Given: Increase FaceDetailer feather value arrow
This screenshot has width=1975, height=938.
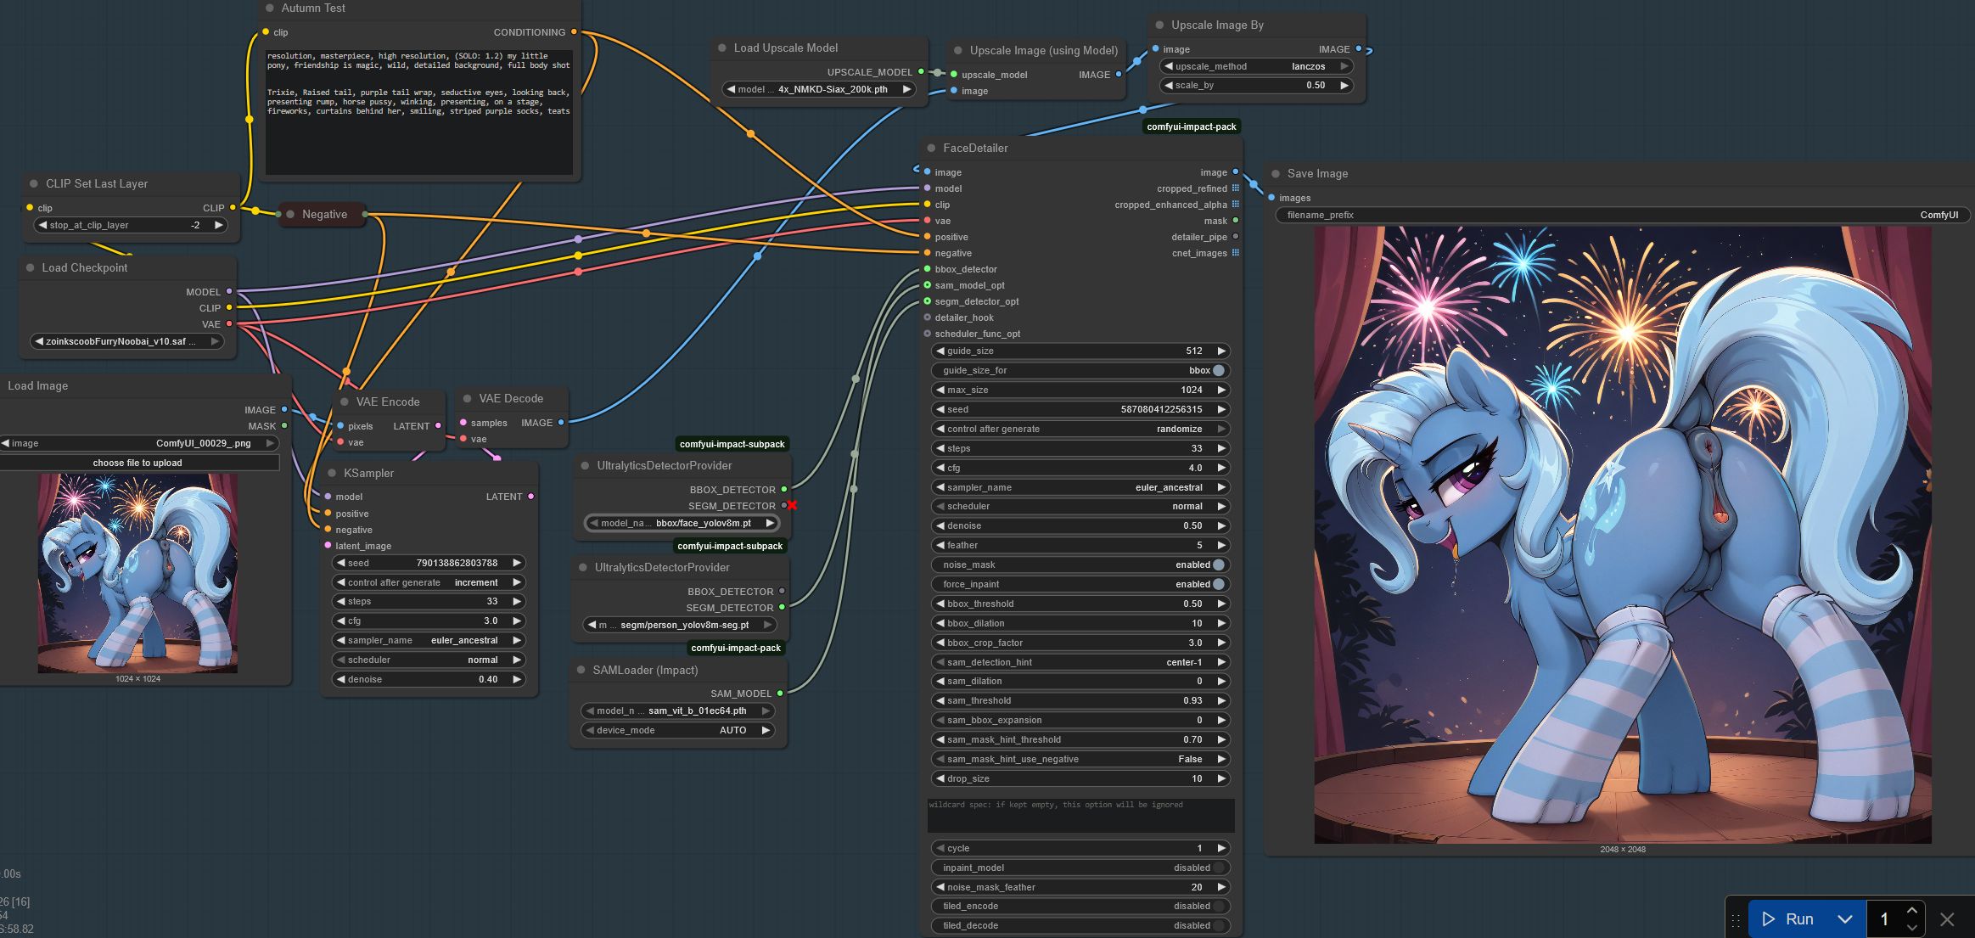Looking at the screenshot, I should pos(1221,546).
